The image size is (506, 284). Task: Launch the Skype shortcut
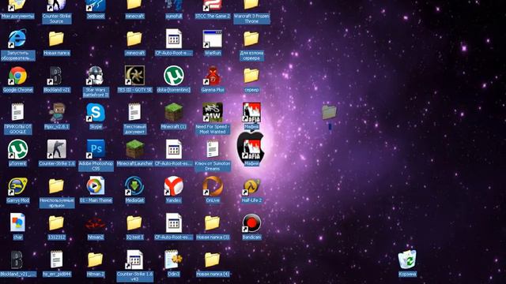(x=96, y=112)
